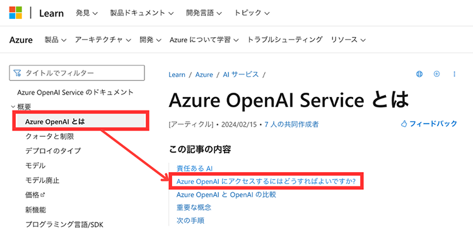Click the Microsoft logo
The image size is (473, 237).
pyautogui.click(x=15, y=13)
